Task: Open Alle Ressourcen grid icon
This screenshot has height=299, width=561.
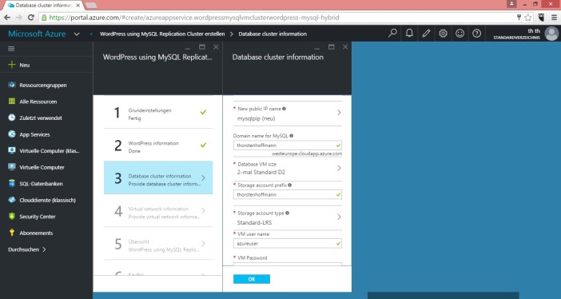Action: click(x=12, y=102)
